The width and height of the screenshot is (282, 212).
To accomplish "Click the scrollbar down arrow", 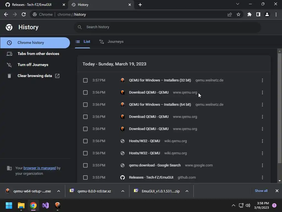I will [x=280, y=181].
